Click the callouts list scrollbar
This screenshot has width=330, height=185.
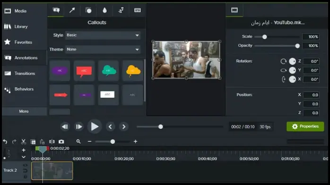tap(145, 80)
